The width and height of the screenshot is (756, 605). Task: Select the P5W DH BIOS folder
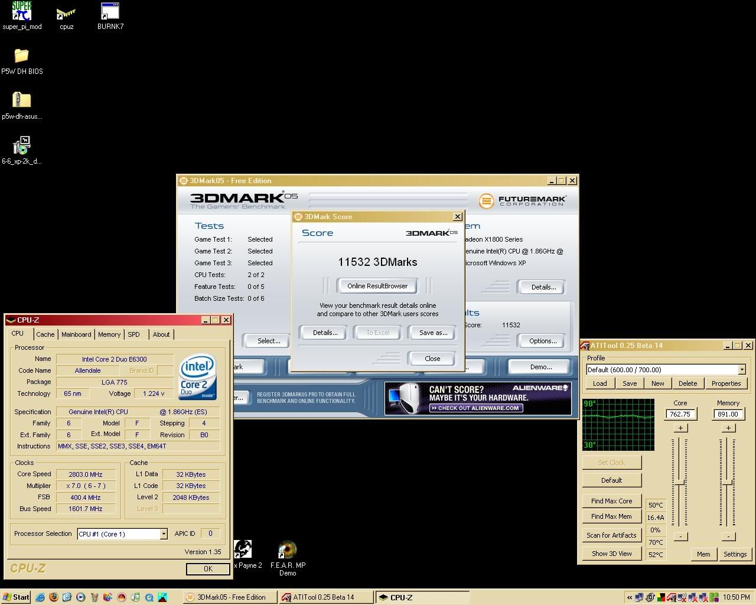coord(22,61)
